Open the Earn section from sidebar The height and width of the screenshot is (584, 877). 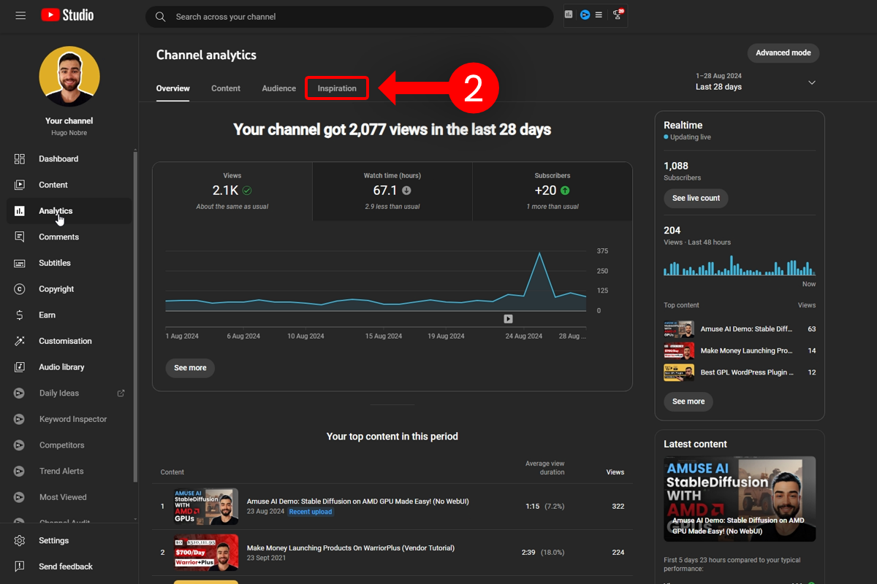pyautogui.click(x=45, y=315)
